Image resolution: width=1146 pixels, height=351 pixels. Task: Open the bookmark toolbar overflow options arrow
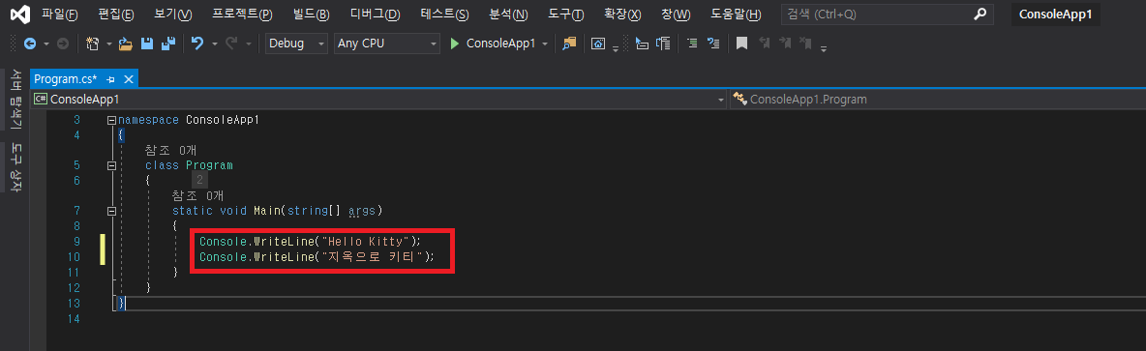coord(825,48)
